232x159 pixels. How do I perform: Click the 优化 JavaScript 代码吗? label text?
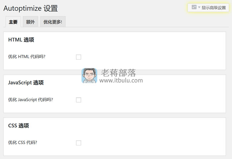click(30, 100)
